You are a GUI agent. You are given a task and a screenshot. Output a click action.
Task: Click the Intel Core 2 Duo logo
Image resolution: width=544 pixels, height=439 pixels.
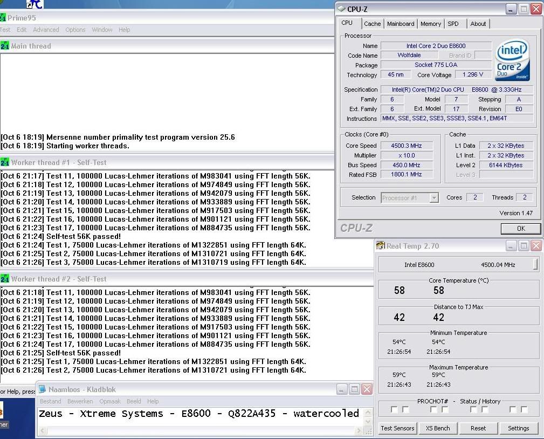512,60
